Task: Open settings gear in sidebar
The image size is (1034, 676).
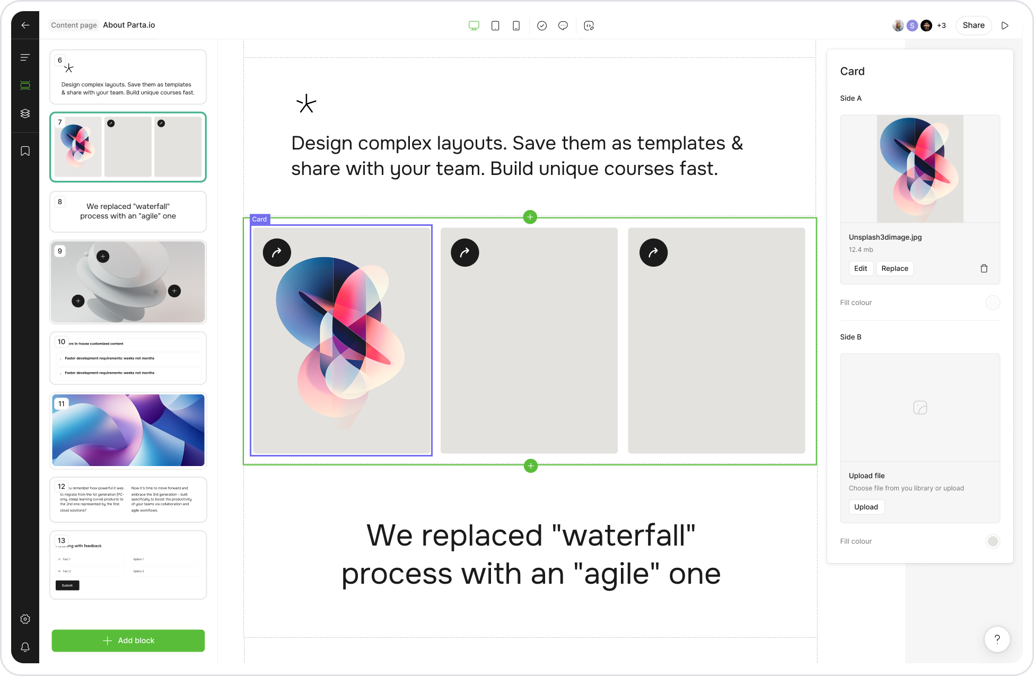Action: 25,619
